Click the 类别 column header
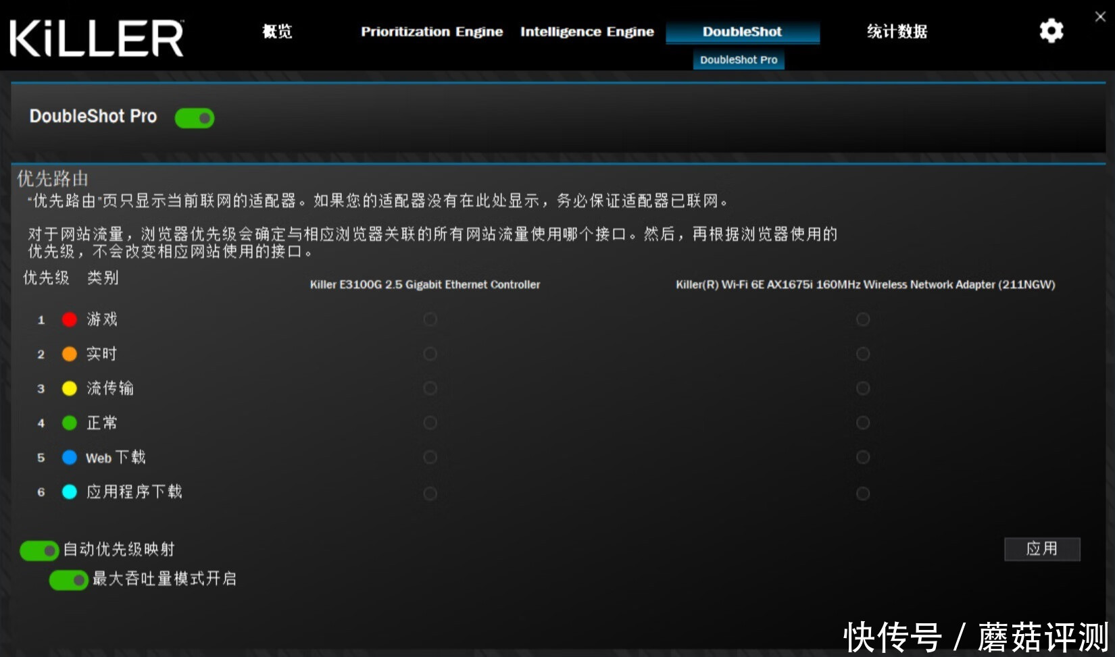The width and height of the screenshot is (1115, 657). tap(103, 278)
